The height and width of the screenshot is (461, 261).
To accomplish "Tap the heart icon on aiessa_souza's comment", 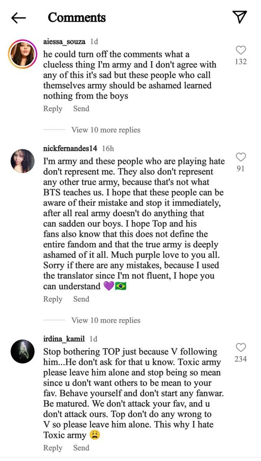I will (240, 50).
